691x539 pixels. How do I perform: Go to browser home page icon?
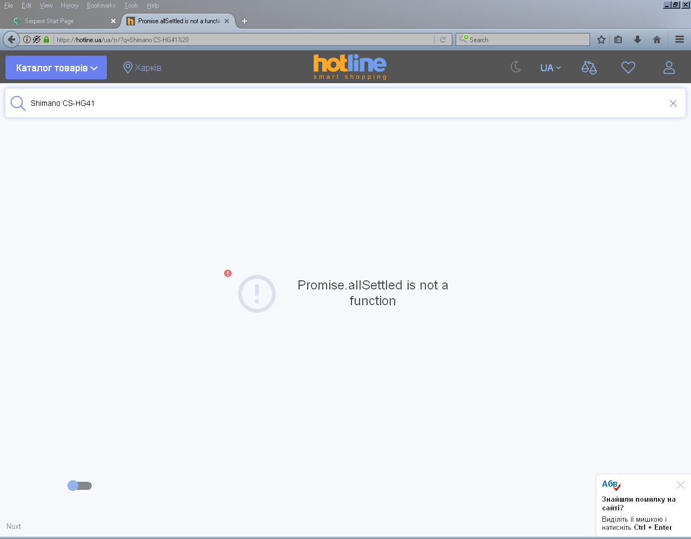pos(657,39)
